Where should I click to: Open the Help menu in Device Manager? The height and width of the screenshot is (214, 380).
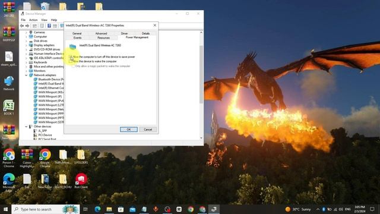click(x=54, y=20)
